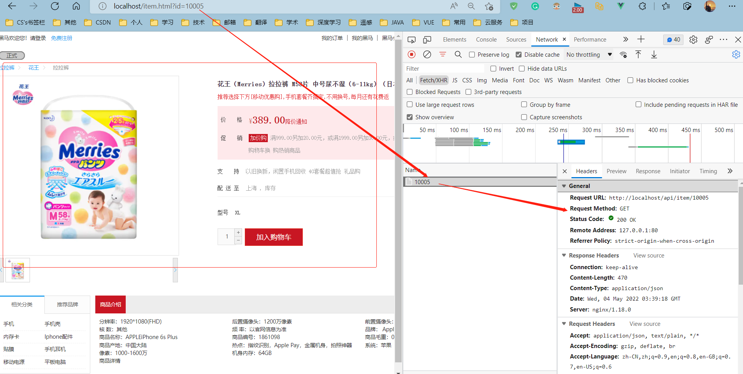The width and height of the screenshot is (743, 374).
Task: Collapse the Request Headers section
Action: tap(564, 324)
